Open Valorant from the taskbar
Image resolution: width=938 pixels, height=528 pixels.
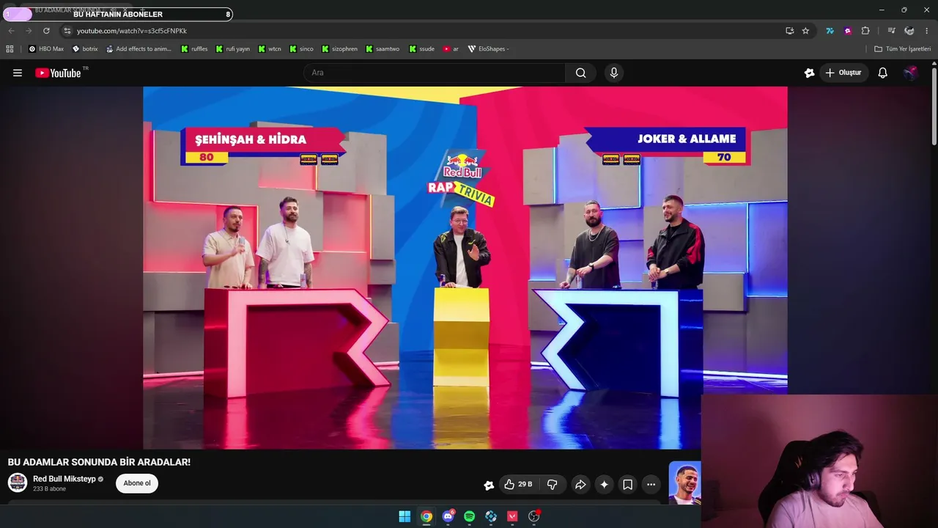512,516
